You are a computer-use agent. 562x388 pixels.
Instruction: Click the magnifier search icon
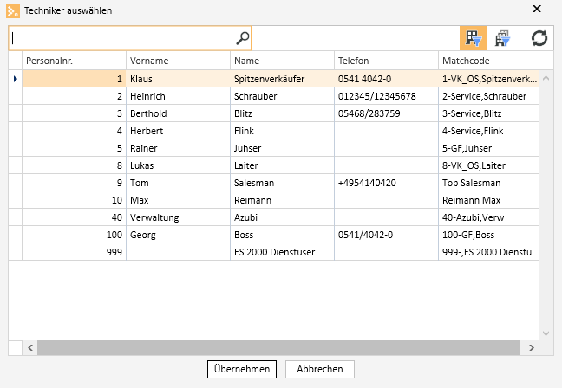tap(243, 38)
